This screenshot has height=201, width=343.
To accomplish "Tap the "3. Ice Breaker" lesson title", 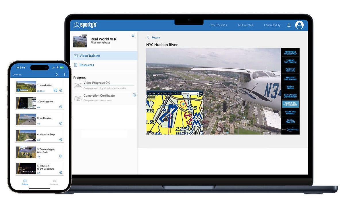I will (44, 118).
